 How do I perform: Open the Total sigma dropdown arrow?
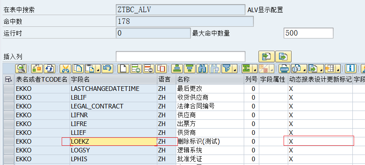click(x=255, y=69)
